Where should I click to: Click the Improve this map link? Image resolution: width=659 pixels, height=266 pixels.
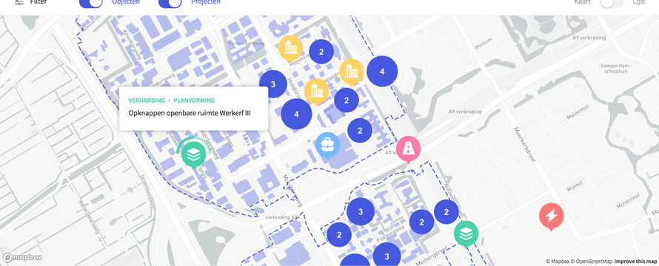tap(635, 261)
